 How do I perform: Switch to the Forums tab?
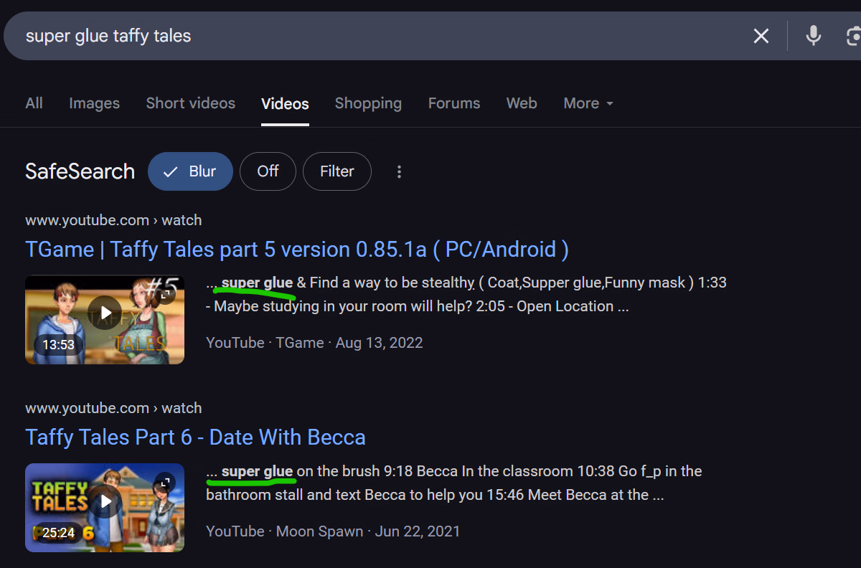pos(454,103)
